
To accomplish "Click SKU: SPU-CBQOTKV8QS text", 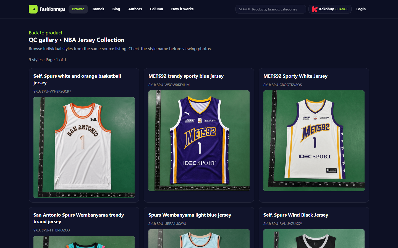I will coord(282,85).
